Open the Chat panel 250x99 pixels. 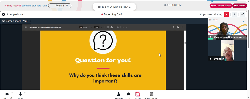[129, 96]
